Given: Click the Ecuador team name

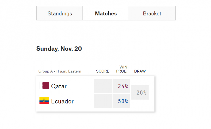Looking at the screenshot, I should (x=62, y=101).
